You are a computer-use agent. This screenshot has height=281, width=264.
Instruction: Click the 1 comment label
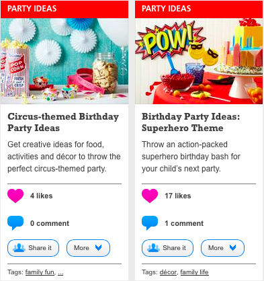click(184, 223)
